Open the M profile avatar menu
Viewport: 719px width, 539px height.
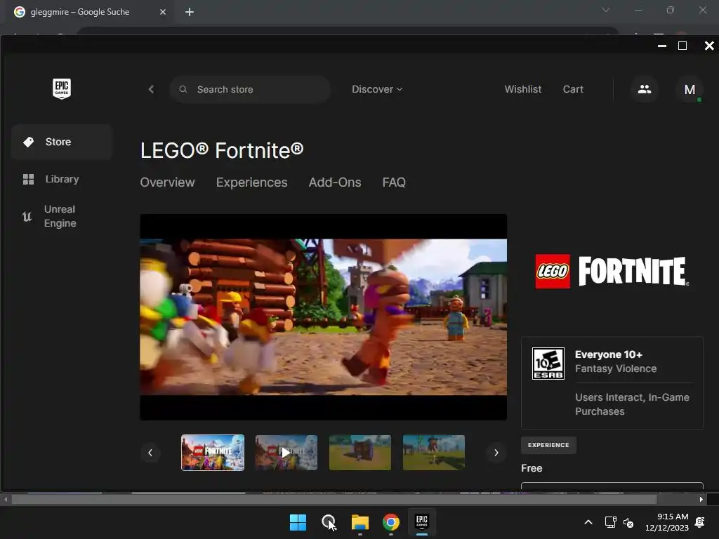click(690, 89)
